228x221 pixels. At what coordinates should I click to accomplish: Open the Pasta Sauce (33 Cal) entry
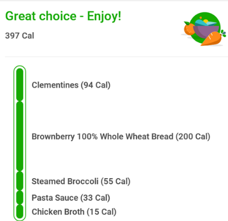click(x=71, y=198)
